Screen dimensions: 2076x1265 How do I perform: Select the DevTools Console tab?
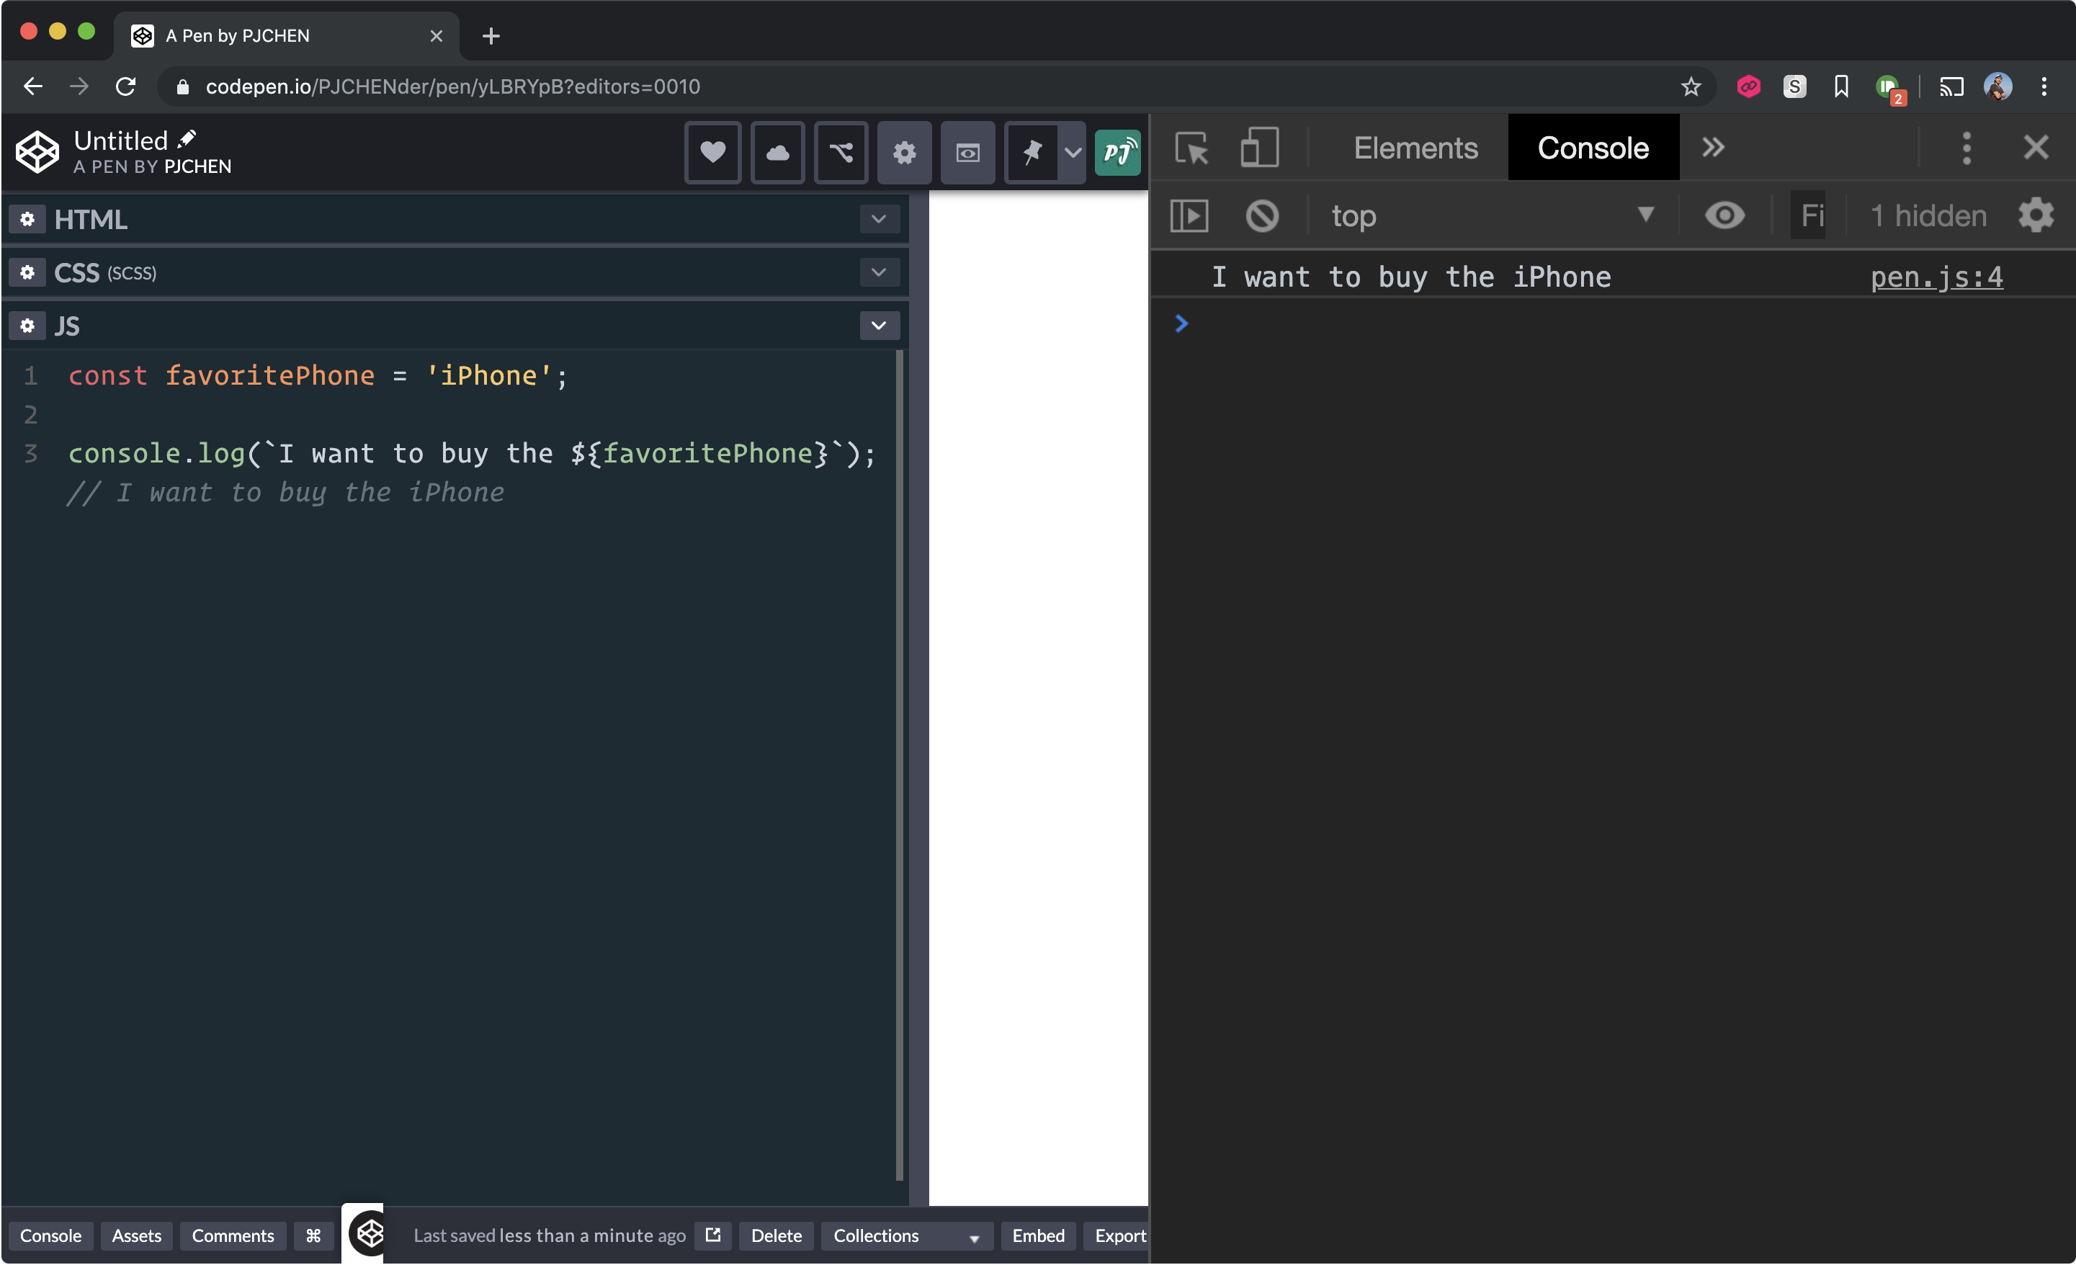point(1593,148)
